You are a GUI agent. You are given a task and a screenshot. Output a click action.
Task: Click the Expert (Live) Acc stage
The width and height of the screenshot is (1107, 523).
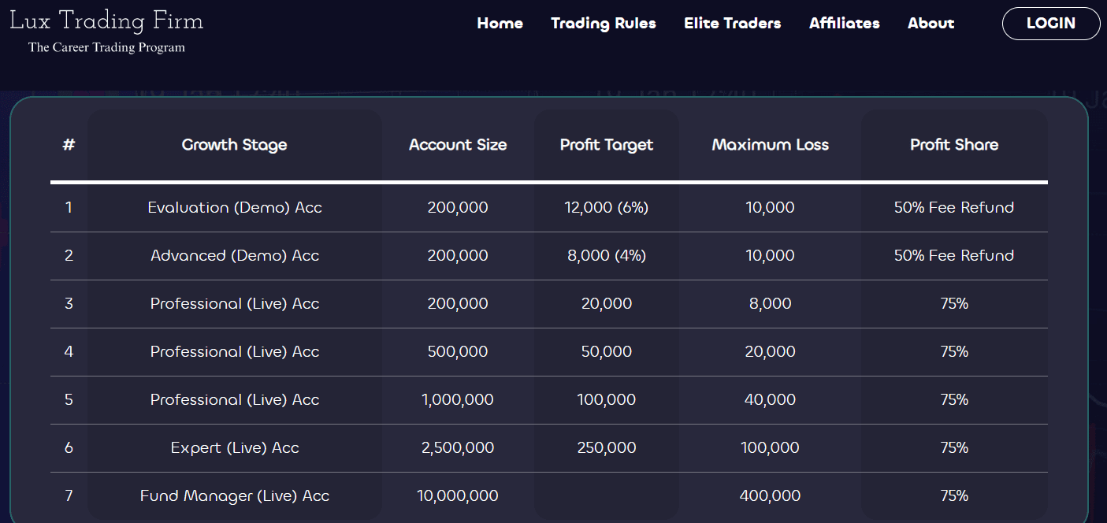click(235, 448)
